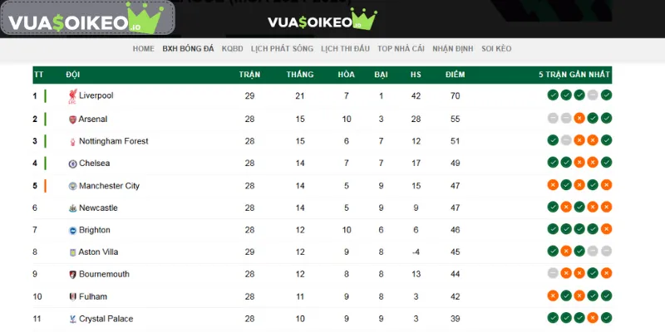The height and width of the screenshot is (332, 665).
Task: Select the SOI KÈO menu link
Action: [x=496, y=49]
